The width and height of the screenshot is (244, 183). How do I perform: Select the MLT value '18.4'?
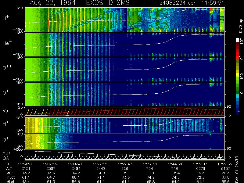[176, 173]
